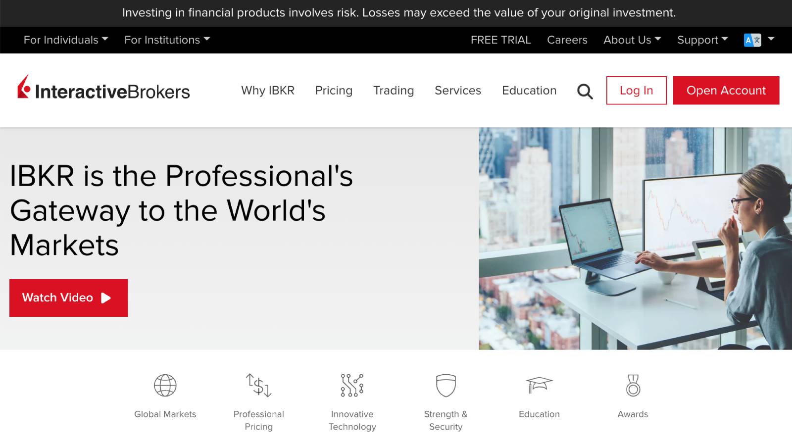
Task: Click the Professional Pricing label
Action: click(258, 420)
